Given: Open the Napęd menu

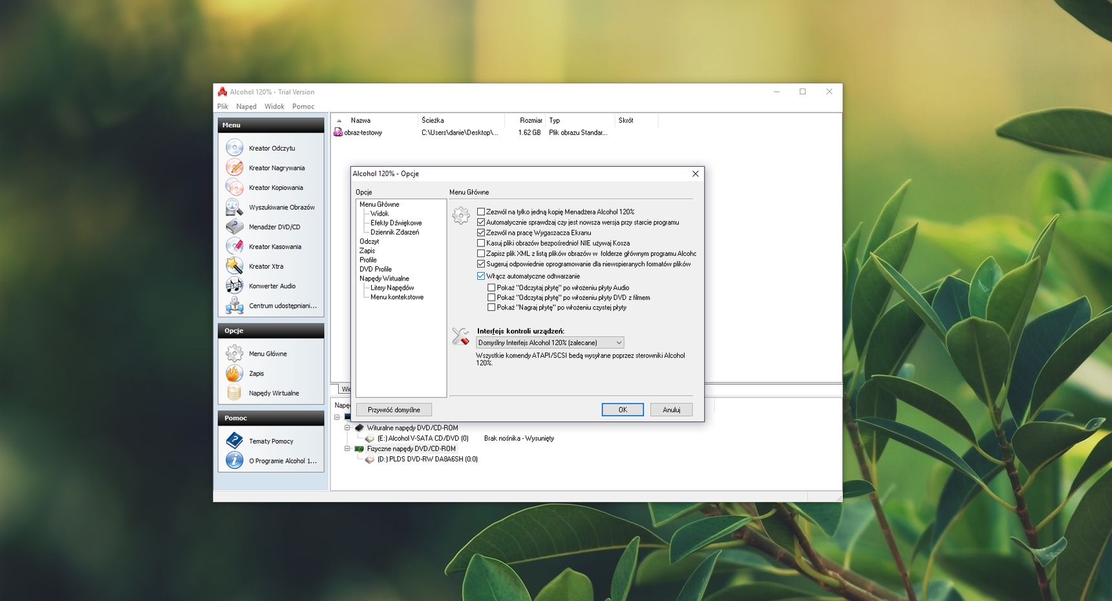Looking at the screenshot, I should (x=246, y=107).
